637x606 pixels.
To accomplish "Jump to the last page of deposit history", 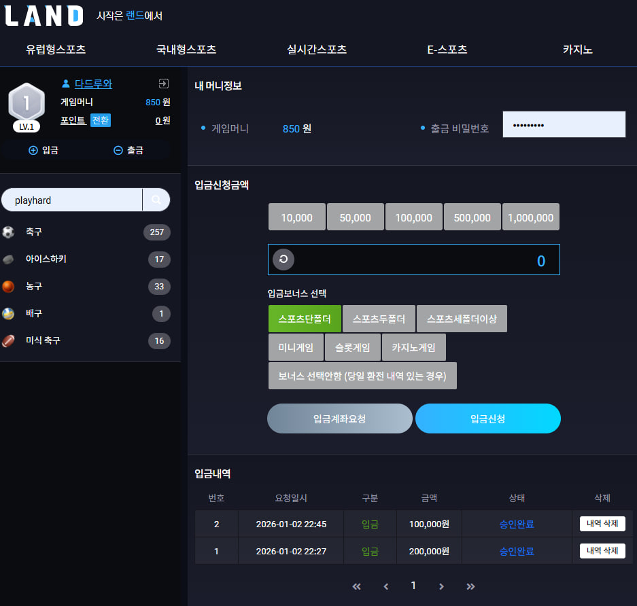I will coord(470,586).
